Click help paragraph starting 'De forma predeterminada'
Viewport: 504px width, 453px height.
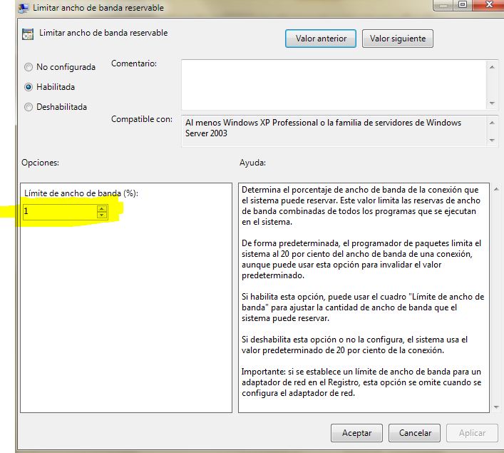point(361,259)
